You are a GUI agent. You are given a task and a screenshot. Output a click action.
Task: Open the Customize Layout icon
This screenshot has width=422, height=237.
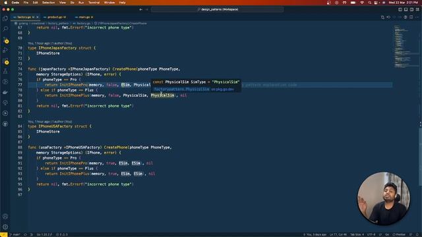pos(417,9)
